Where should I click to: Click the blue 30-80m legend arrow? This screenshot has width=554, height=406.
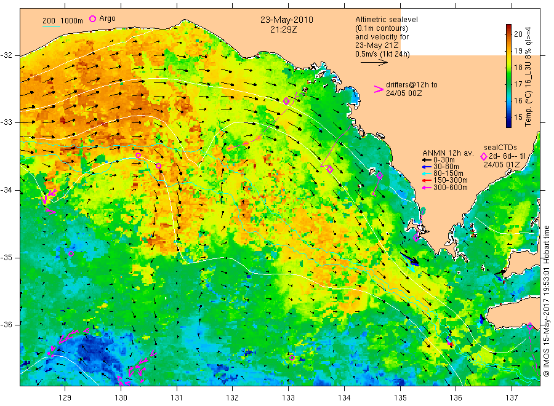click(427, 167)
